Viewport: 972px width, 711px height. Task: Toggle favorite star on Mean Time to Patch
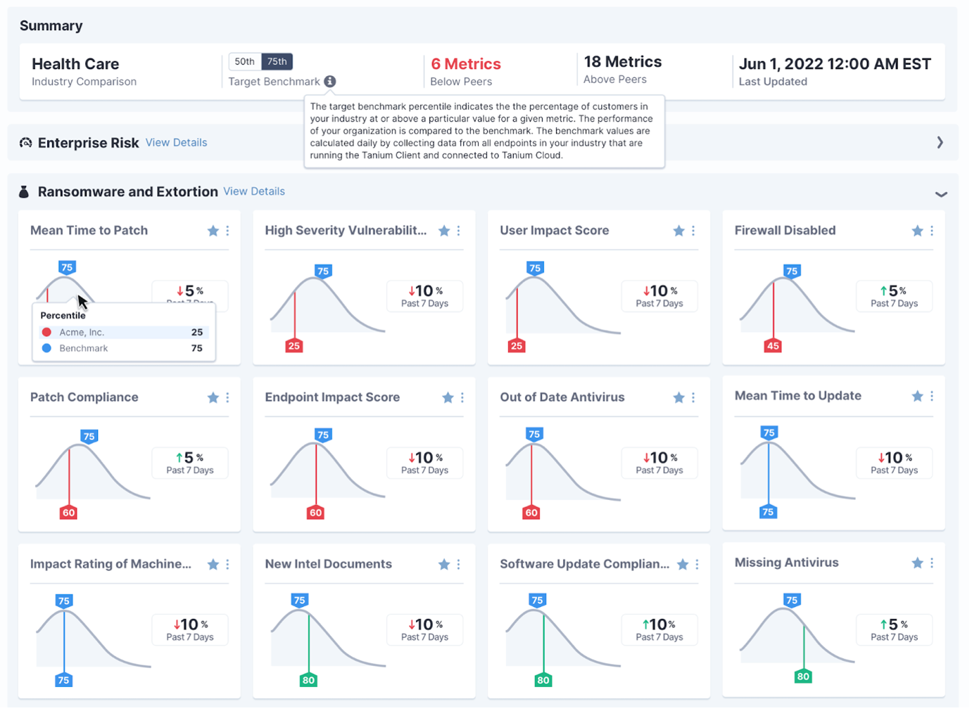(213, 231)
